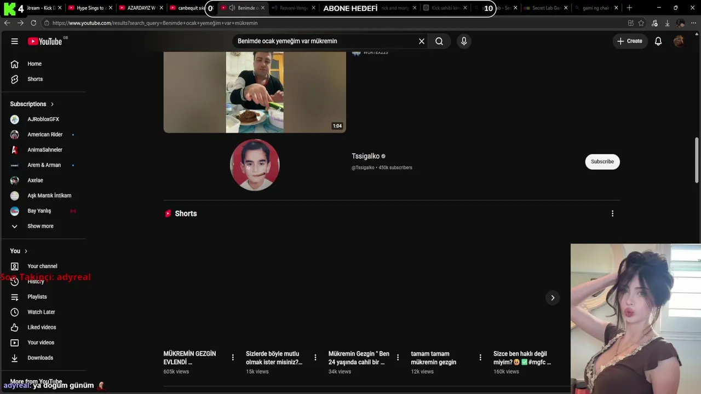The image size is (701, 394).
Task: Switch to the AZARDAYIZ browser tab
Action: (141, 8)
